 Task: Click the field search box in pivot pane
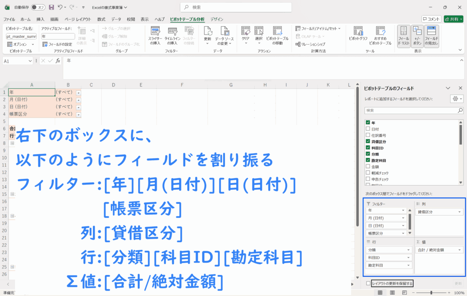[x=410, y=110]
